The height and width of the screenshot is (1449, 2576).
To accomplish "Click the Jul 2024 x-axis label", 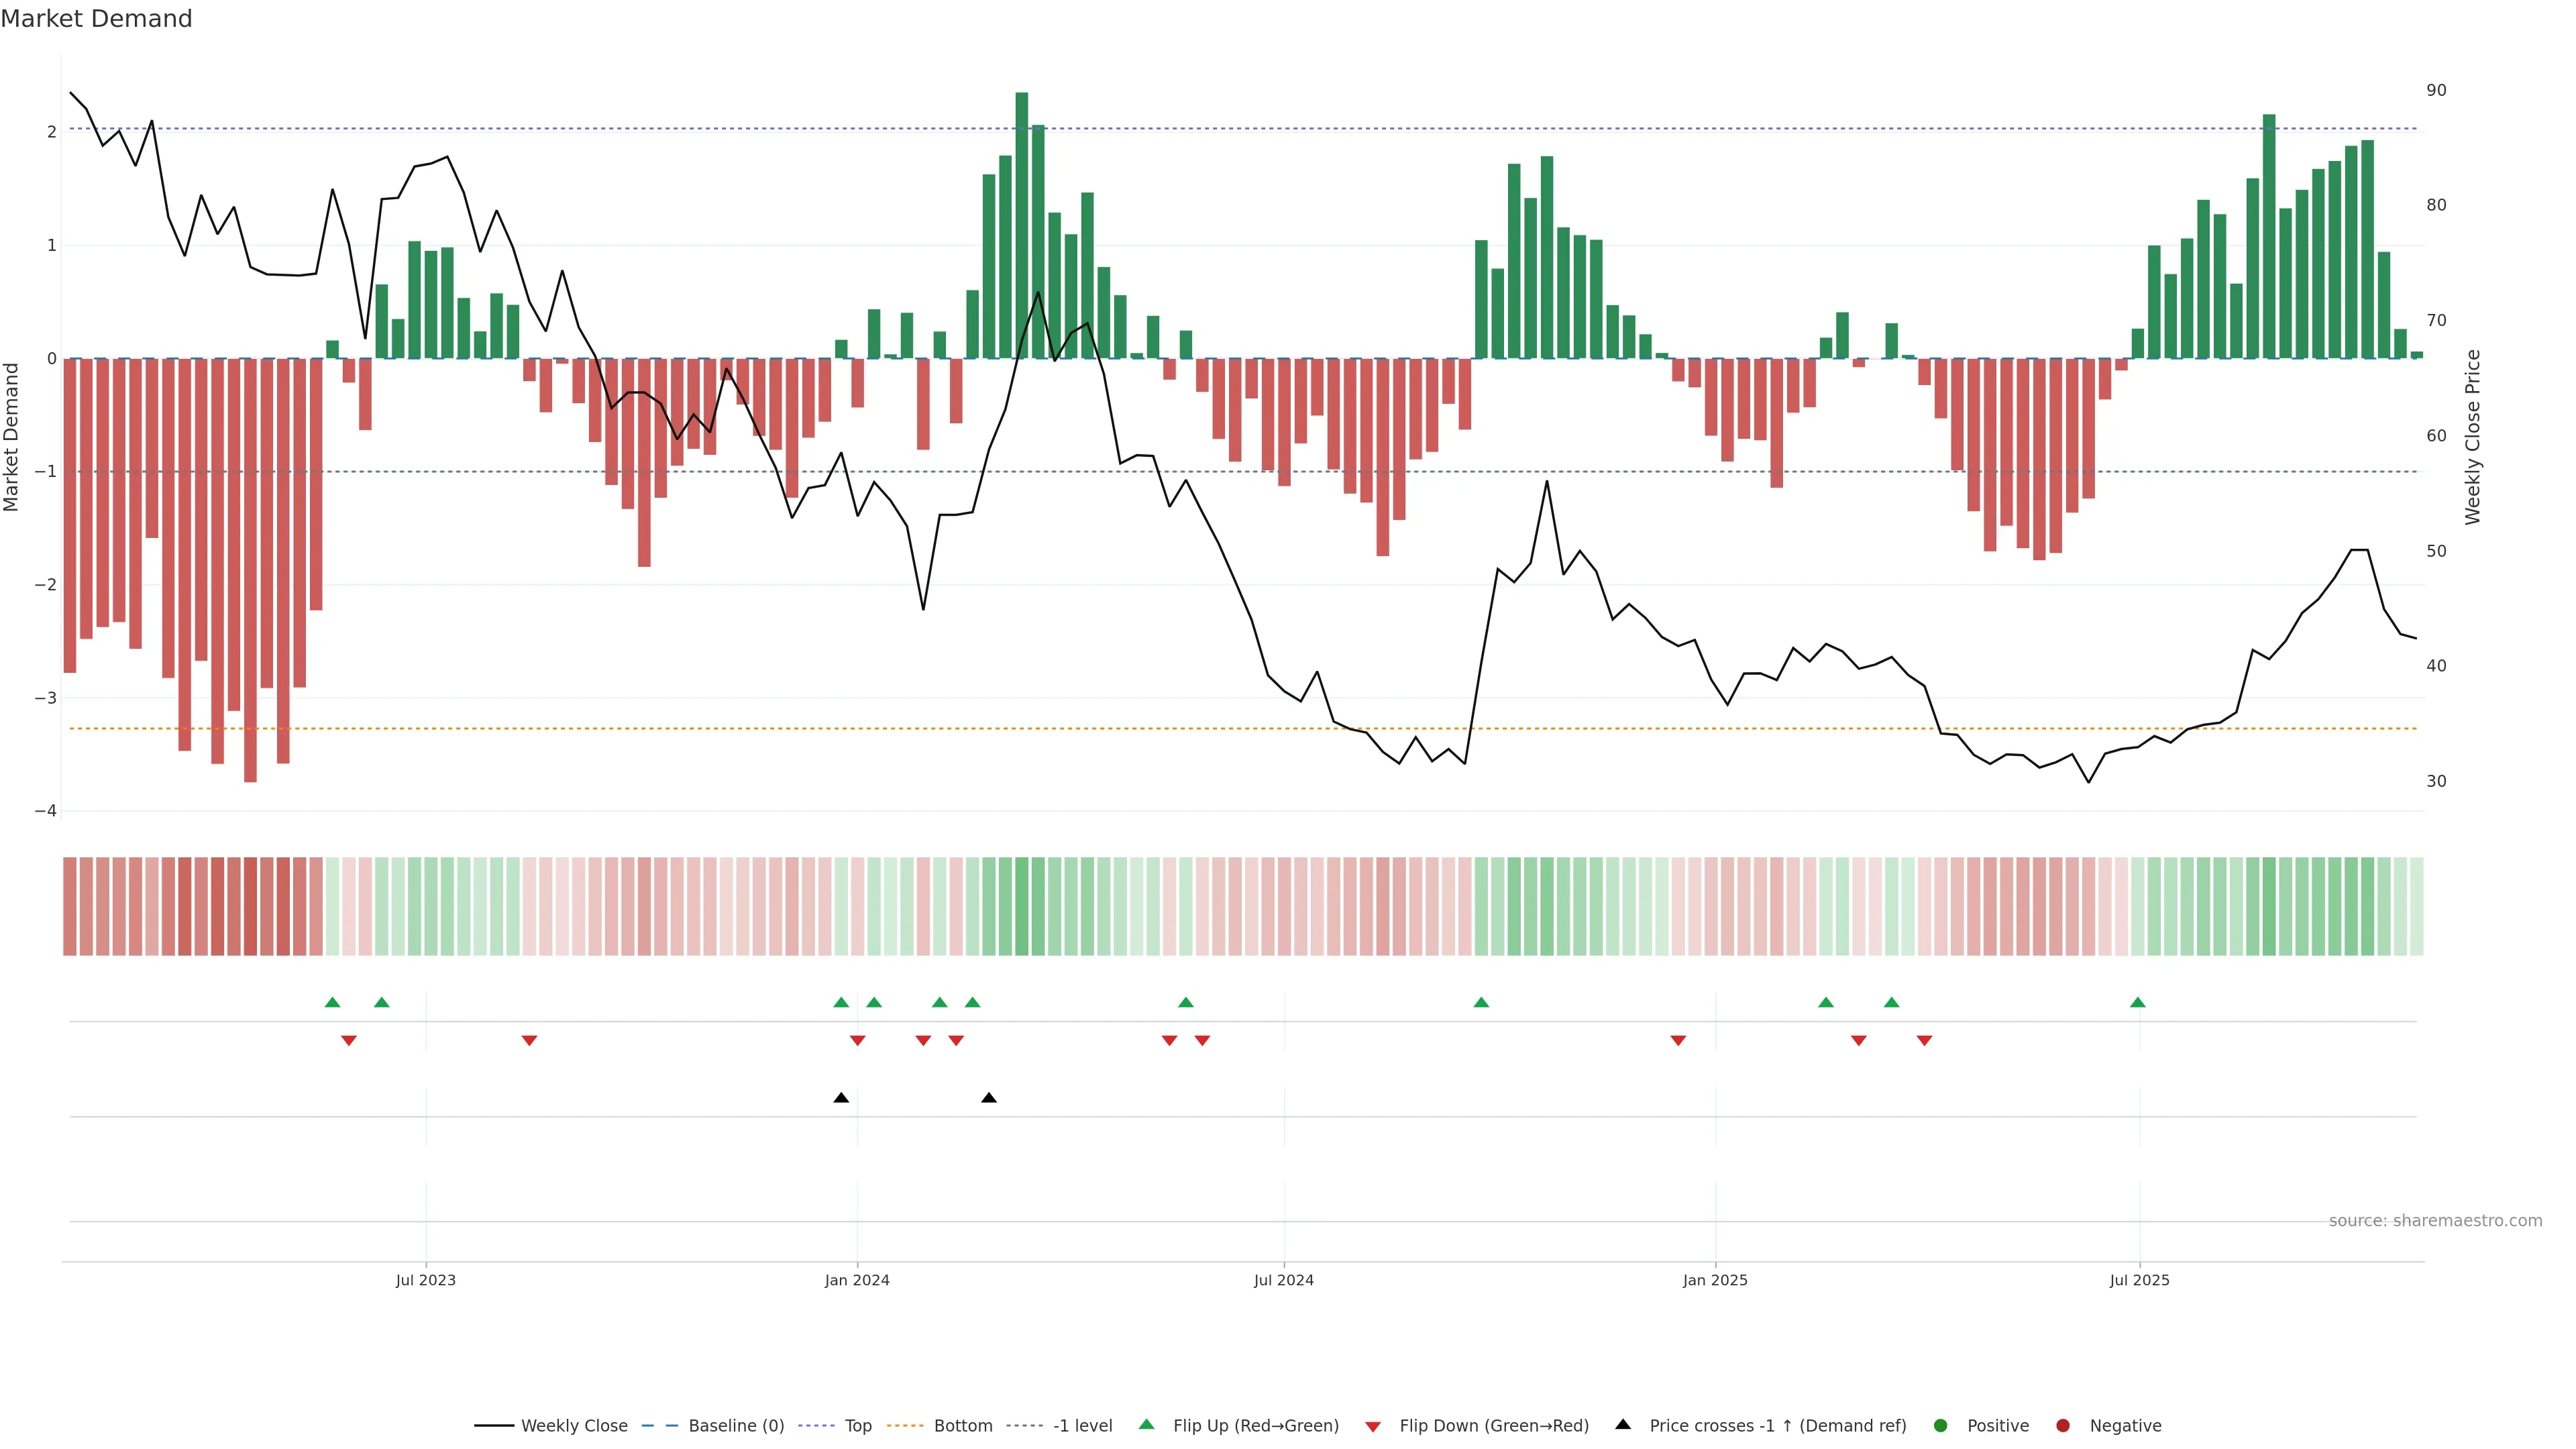I will (1284, 1280).
